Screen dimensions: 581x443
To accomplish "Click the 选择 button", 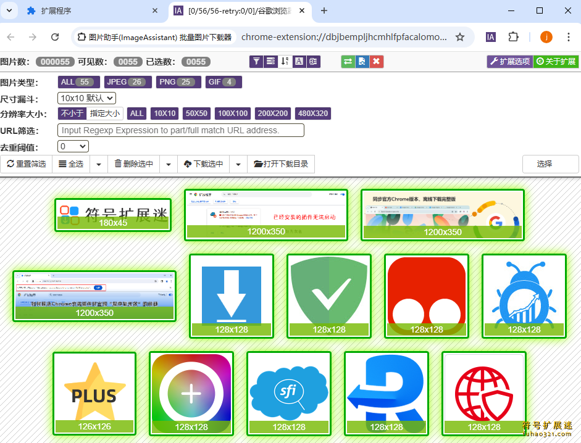I will [551, 164].
